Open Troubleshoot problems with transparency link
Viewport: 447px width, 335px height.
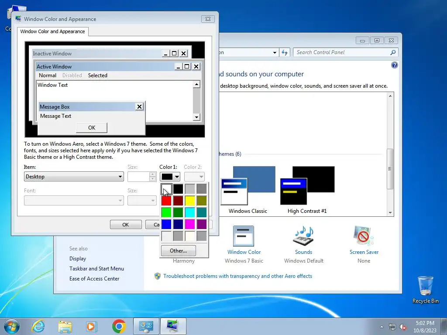click(x=237, y=276)
